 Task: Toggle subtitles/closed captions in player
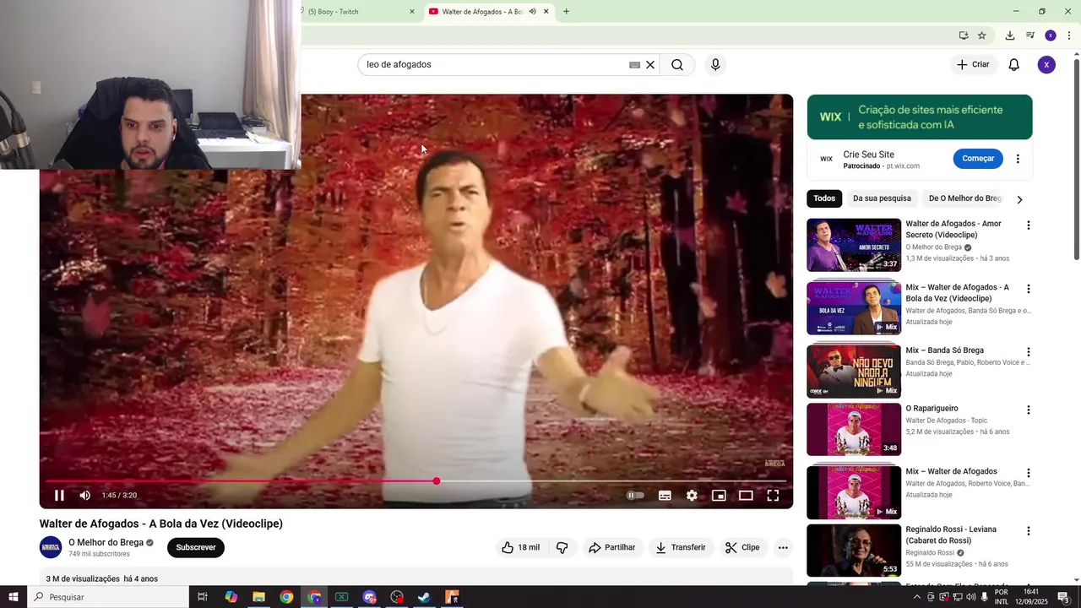click(x=665, y=496)
